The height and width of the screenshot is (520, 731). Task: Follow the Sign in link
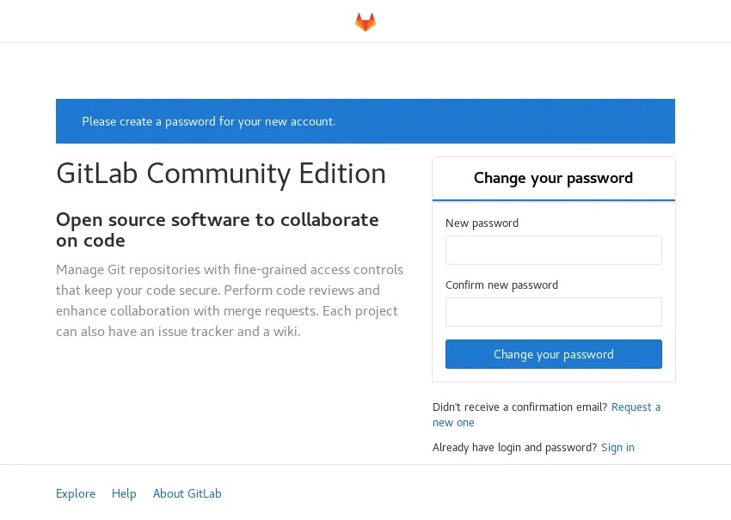617,448
